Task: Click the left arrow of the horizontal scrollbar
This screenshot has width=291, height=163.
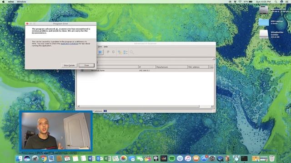Action: point(78,106)
